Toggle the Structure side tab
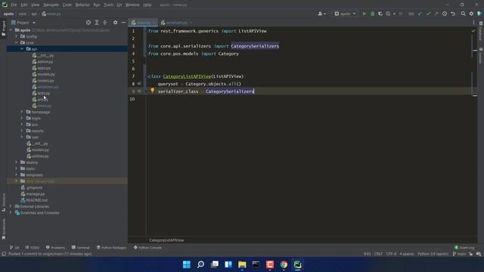 click(3, 202)
